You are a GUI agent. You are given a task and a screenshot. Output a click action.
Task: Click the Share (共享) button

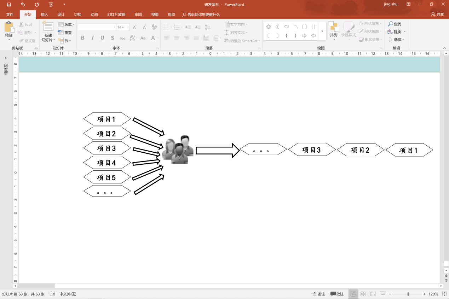(x=437, y=14)
